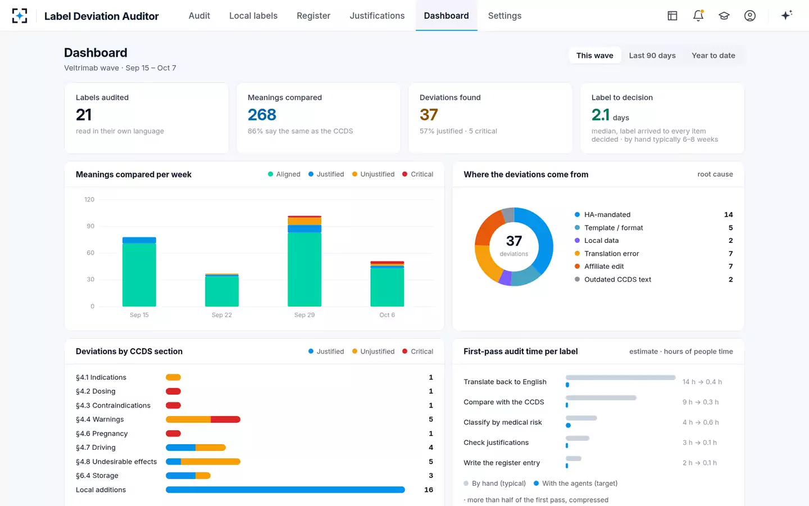Select Template / format root cause entry
Image resolution: width=809 pixels, height=506 pixels.
(653, 228)
